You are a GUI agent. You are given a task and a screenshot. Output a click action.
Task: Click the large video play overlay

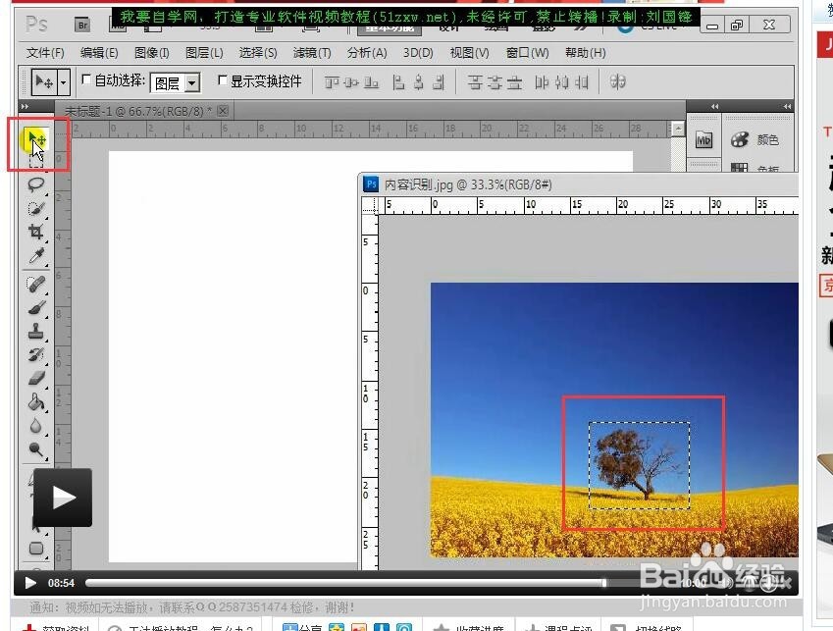[63, 498]
